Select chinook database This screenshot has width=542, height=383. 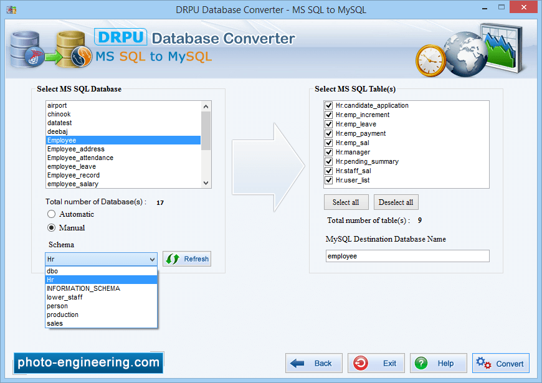tap(123, 114)
